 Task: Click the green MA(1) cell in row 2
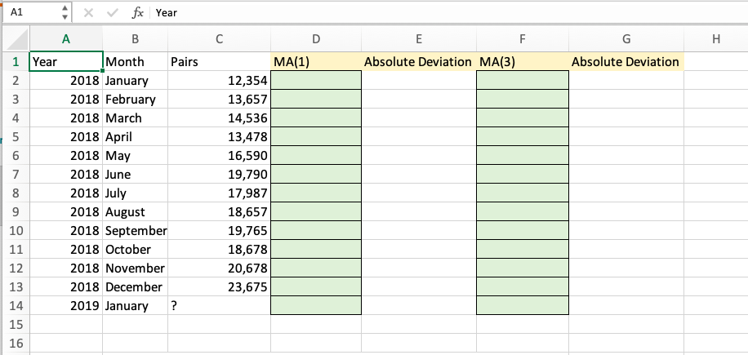click(x=316, y=81)
